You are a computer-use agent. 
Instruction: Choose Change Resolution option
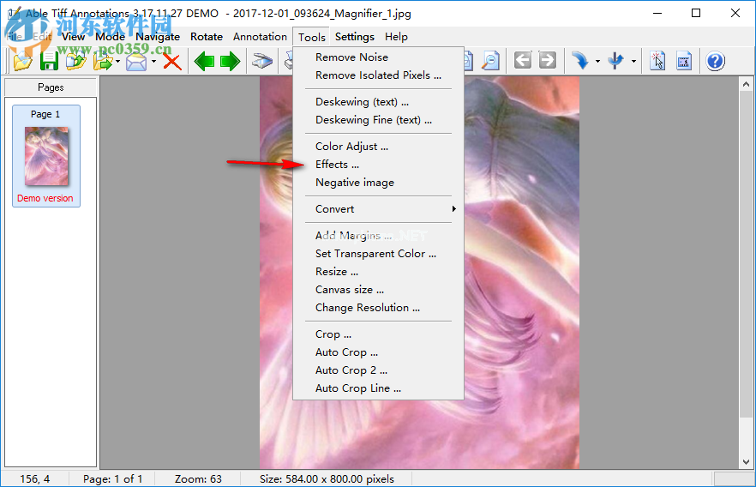tap(367, 308)
